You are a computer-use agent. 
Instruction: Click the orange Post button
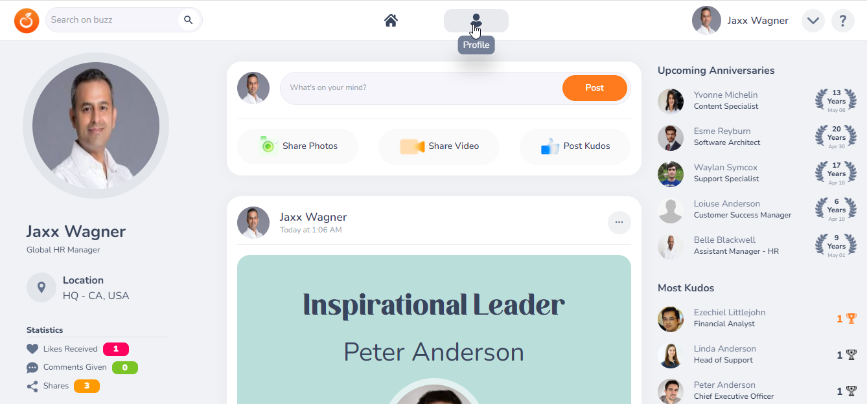(594, 88)
